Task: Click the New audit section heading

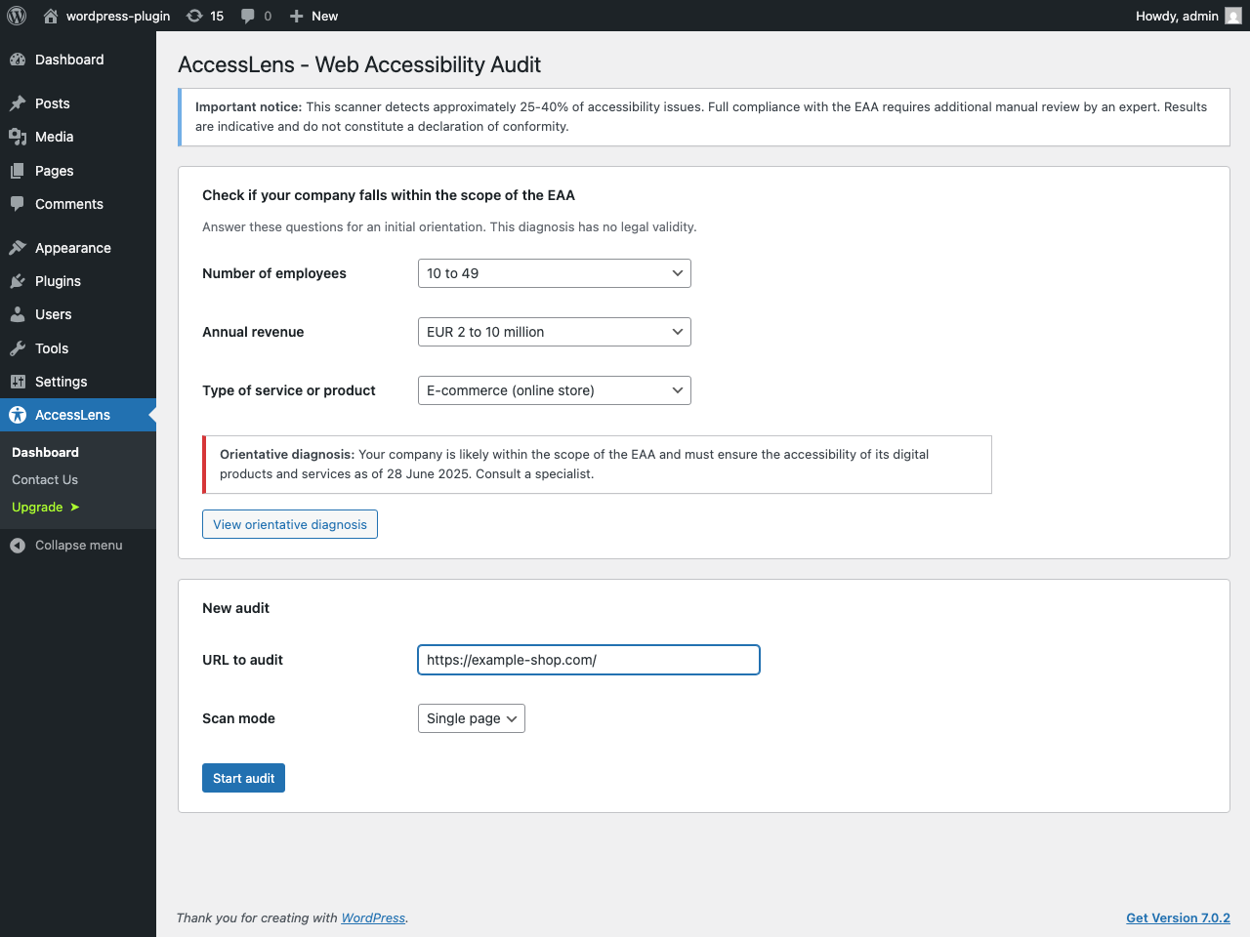Action: [x=235, y=608]
